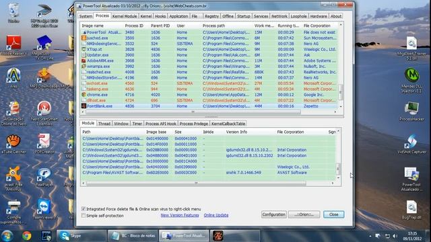Open the Windows Start menu
Screen dimensions: 431x242
[7, 236]
